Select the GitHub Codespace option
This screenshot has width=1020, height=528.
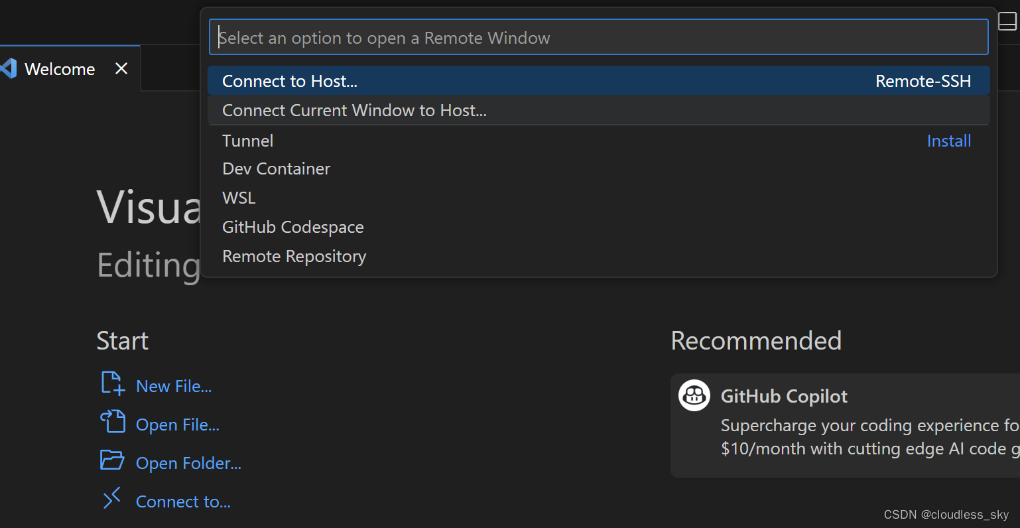click(599, 227)
